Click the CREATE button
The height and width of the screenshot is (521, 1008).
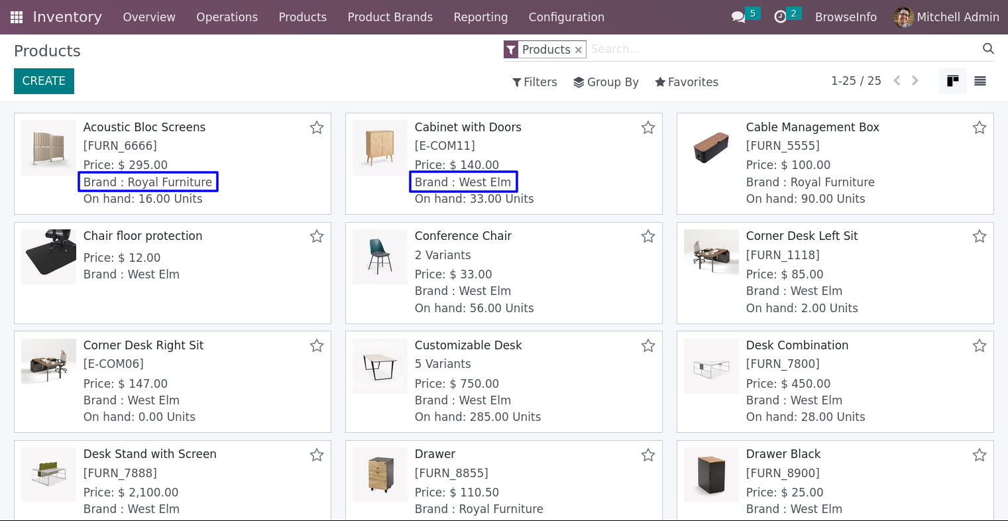click(44, 81)
